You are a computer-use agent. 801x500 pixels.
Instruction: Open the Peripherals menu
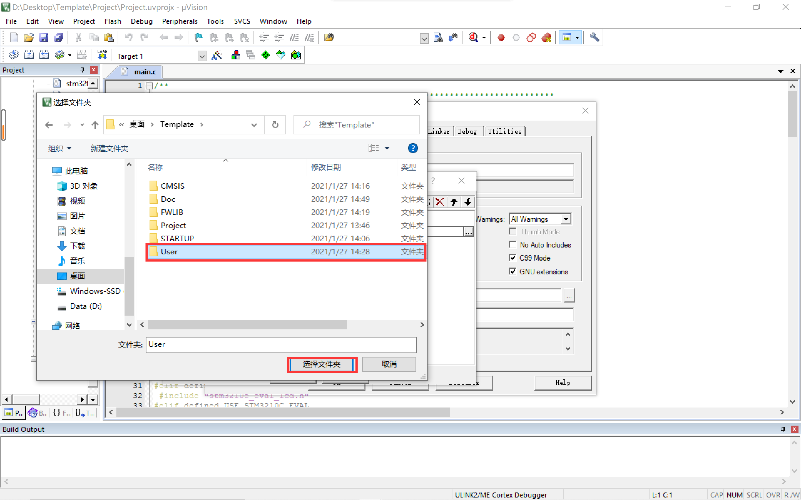[x=179, y=22]
